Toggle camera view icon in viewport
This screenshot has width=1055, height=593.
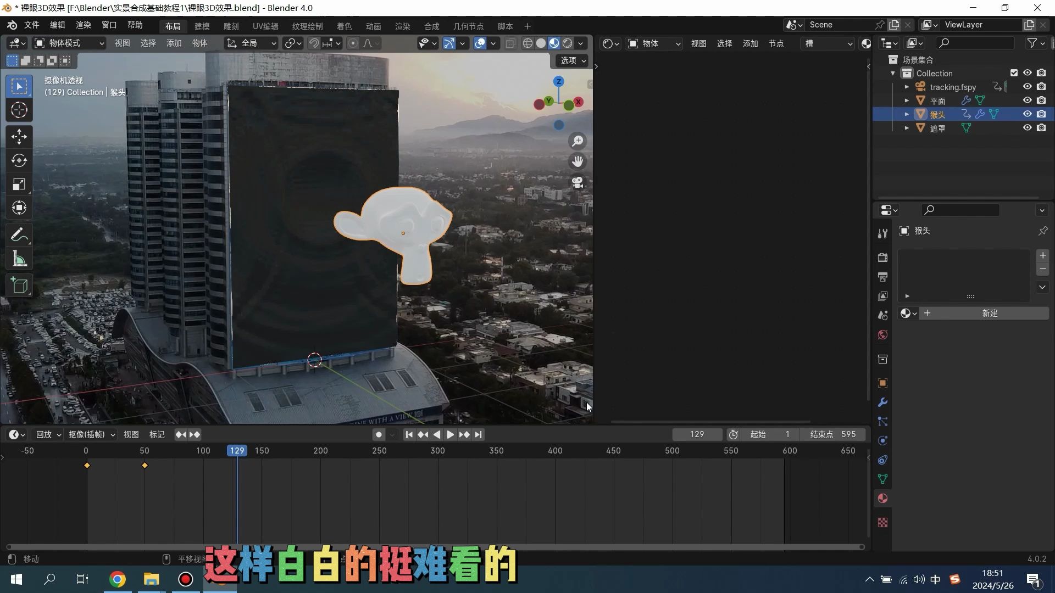(578, 182)
